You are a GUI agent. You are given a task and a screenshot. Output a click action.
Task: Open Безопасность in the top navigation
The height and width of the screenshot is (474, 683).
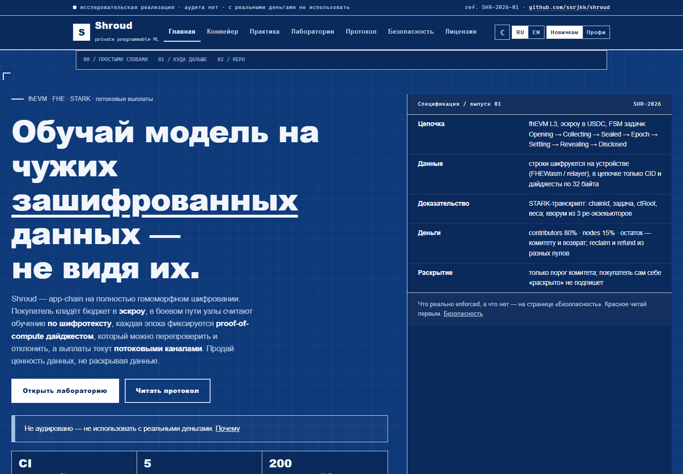[411, 32]
